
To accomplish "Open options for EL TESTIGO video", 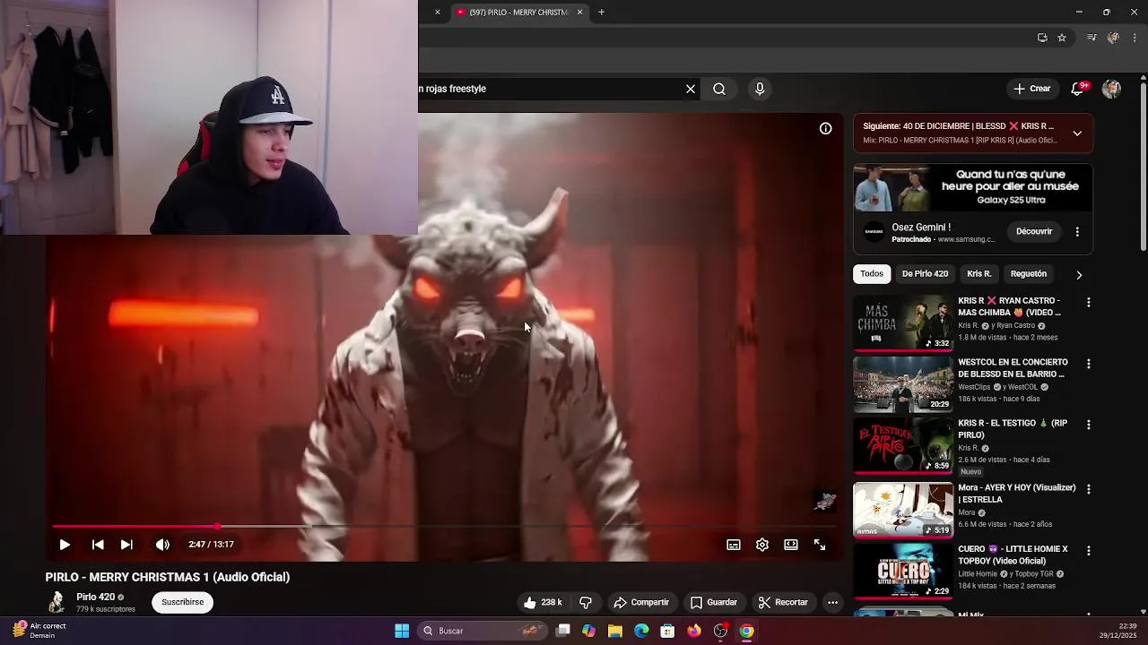I will pos(1089,425).
